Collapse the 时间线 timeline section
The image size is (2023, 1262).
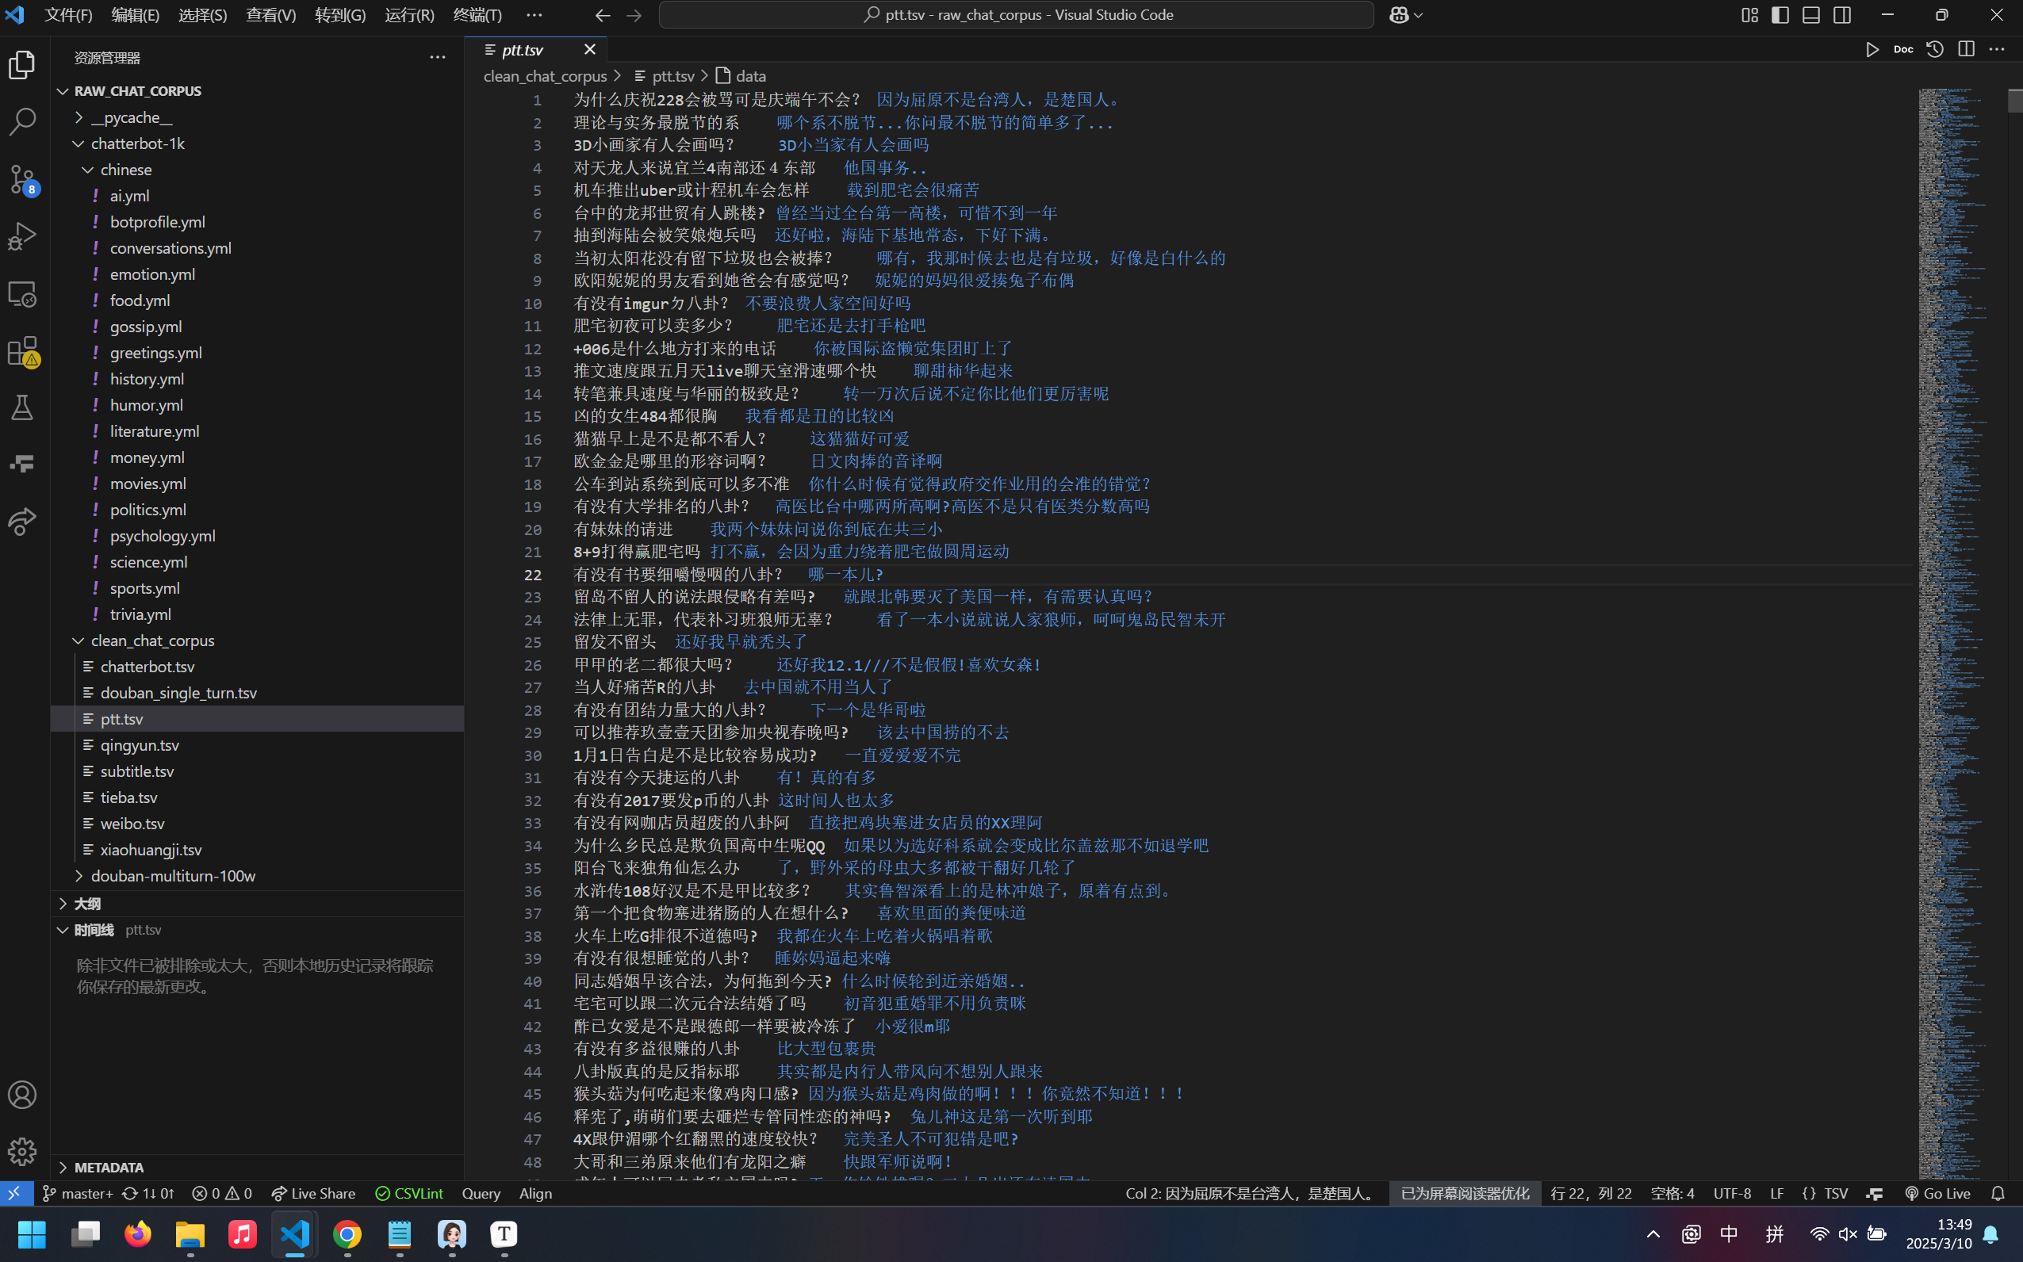[63, 930]
